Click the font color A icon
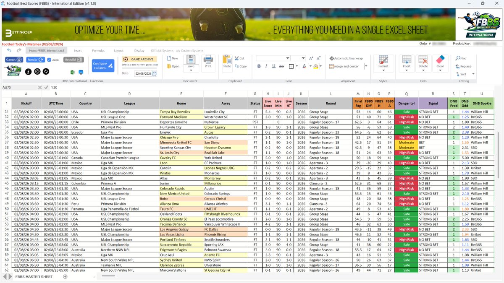The height and width of the screenshot is (283, 504). [x=304, y=66]
